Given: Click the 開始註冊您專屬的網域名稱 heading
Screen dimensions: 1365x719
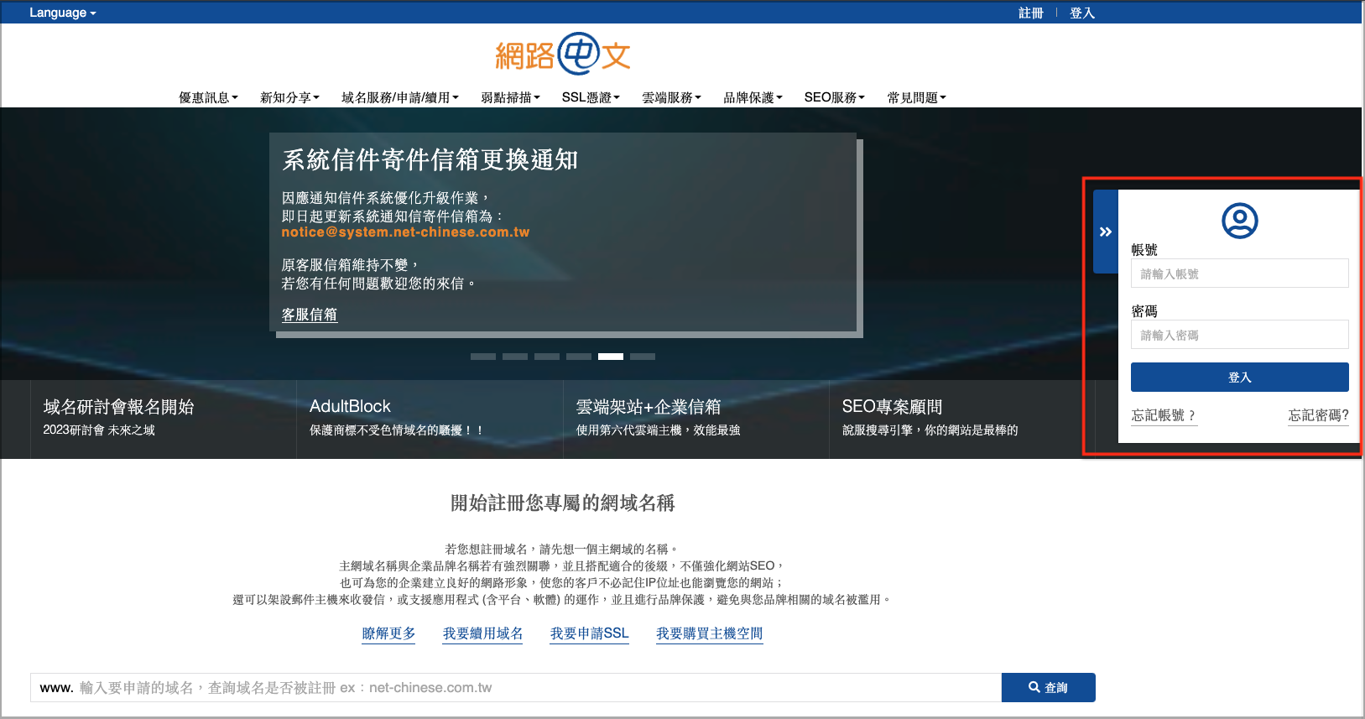Looking at the screenshot, I should click(x=563, y=503).
